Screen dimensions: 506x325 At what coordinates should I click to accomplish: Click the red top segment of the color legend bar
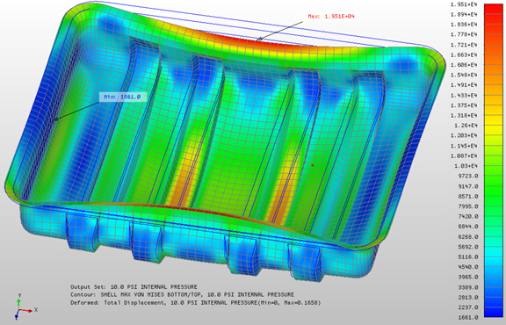tap(493, 9)
